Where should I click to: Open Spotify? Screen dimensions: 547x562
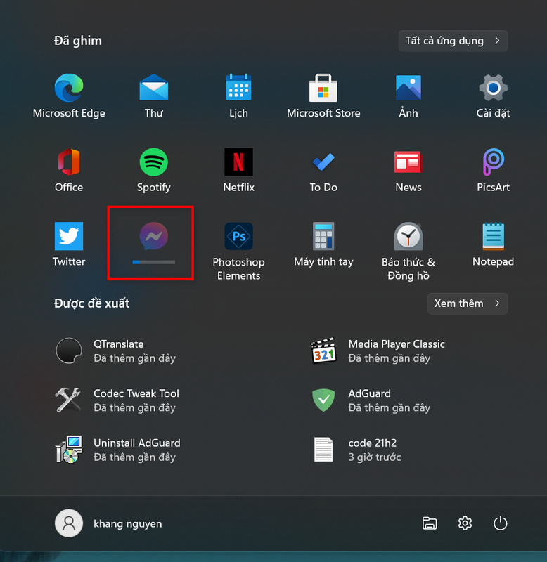click(153, 171)
